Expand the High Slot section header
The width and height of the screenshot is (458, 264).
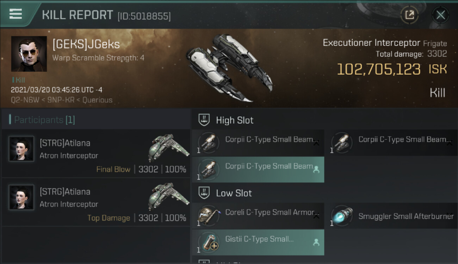point(235,120)
